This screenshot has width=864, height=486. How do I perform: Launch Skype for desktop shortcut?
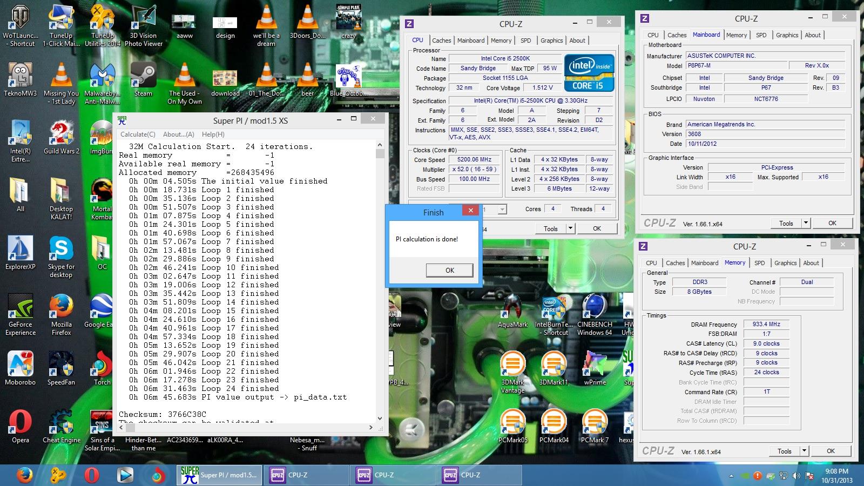(61, 257)
